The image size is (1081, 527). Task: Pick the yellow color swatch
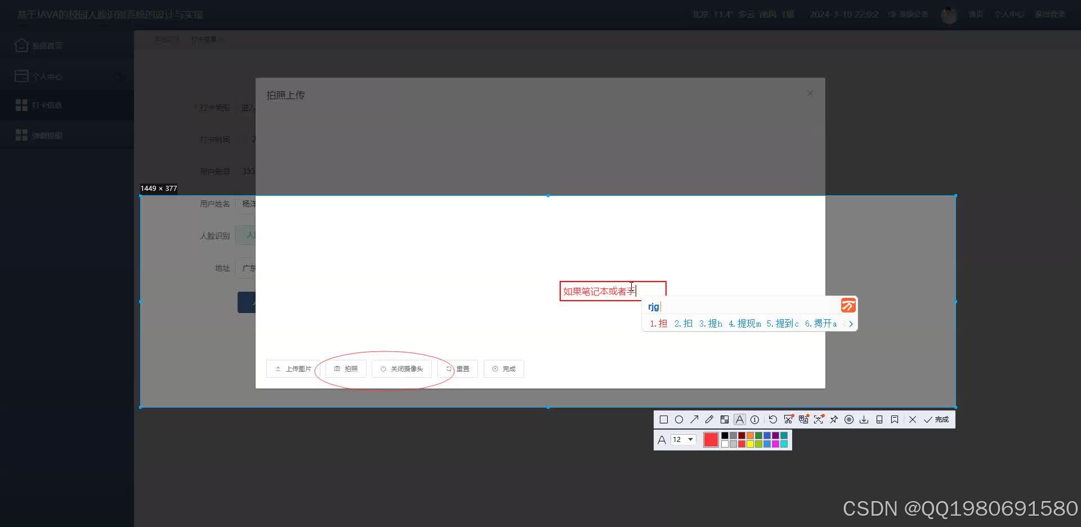click(x=750, y=444)
